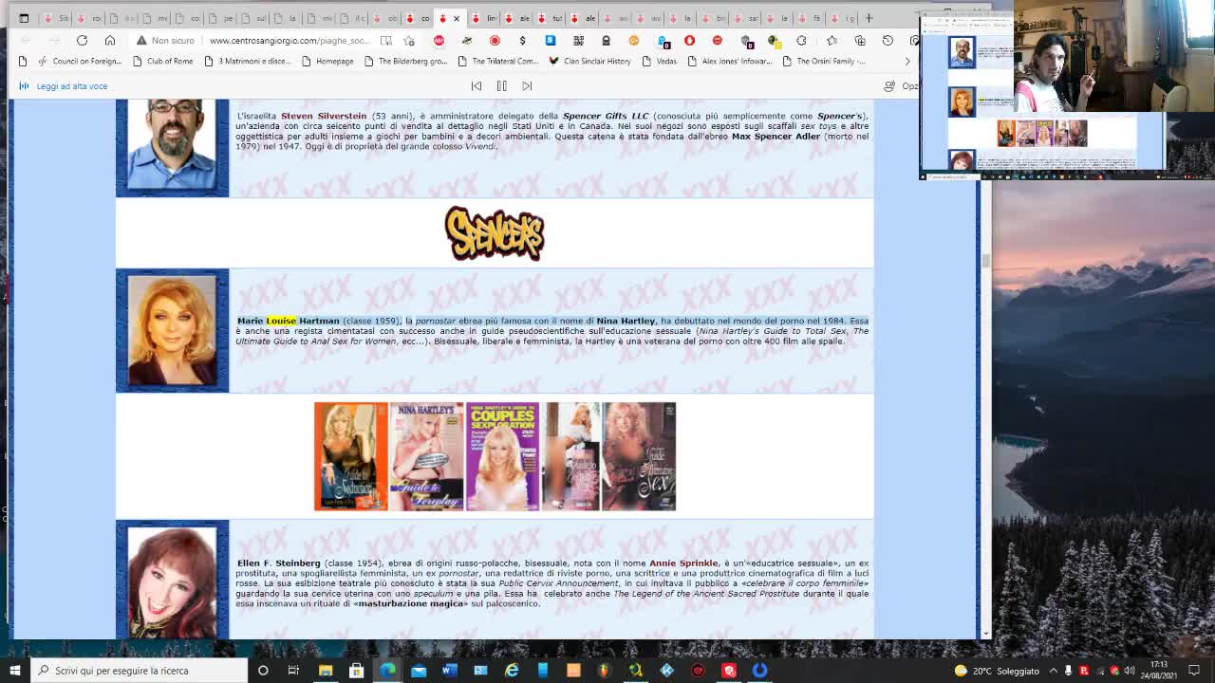
Task: Open '3 Matrimoni e disce...' bookmark
Action: 247,62
